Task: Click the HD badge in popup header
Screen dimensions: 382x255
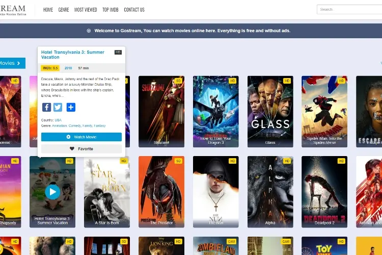Action: click(x=118, y=52)
